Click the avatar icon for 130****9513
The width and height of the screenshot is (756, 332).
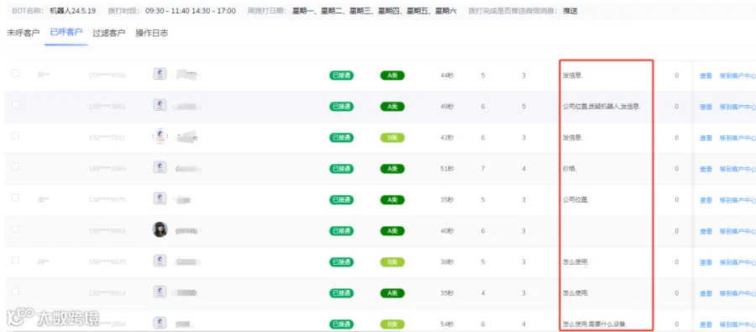tap(160, 292)
